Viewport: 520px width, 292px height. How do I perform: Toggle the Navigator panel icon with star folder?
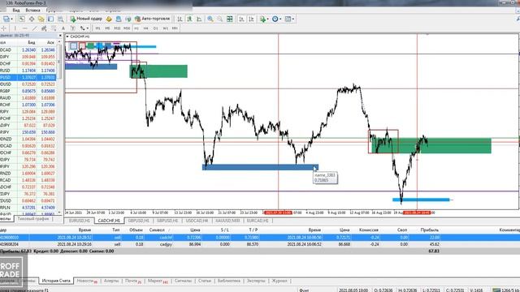41,19
